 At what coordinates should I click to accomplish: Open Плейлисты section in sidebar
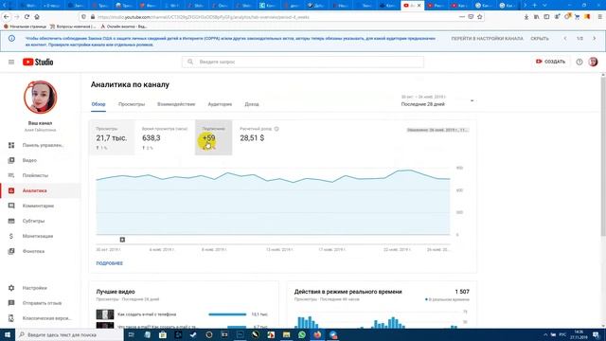40,175
